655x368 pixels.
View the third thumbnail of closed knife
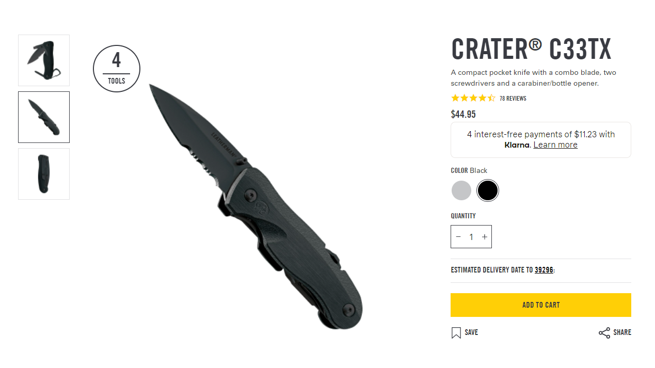44,174
